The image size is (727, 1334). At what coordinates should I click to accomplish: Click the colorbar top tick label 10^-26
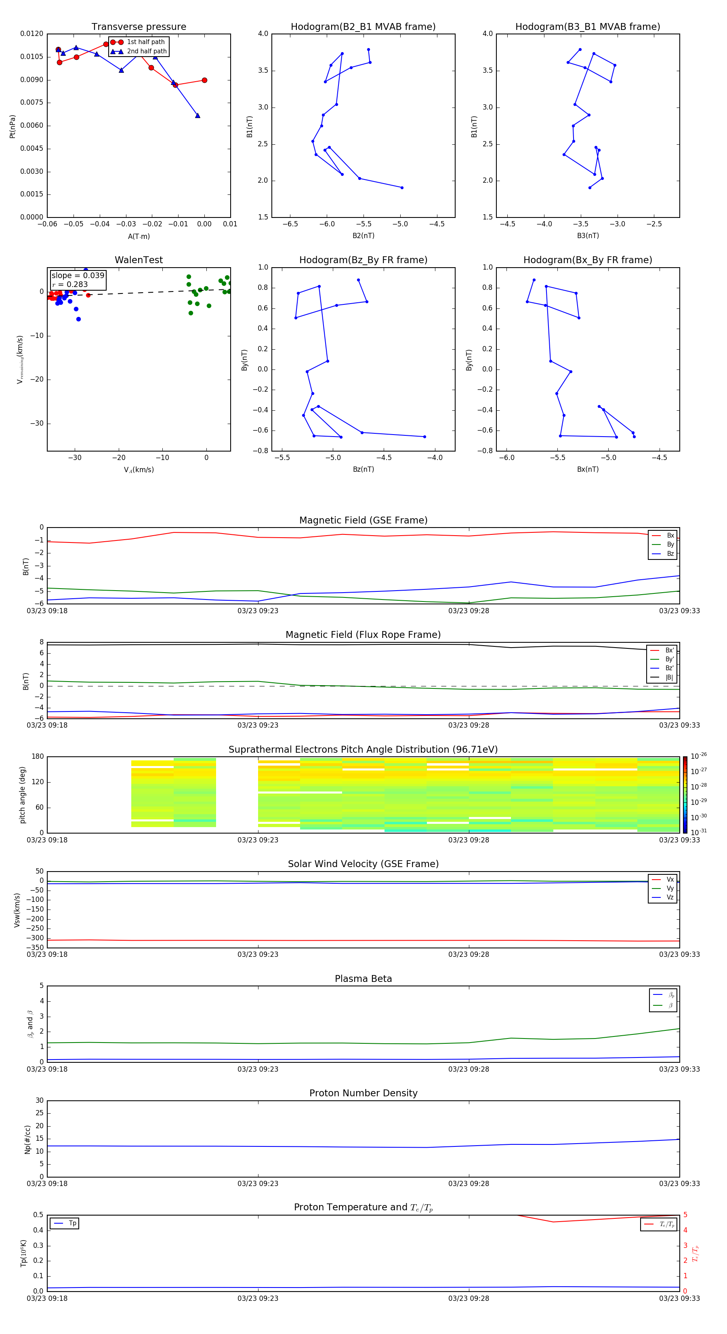tap(699, 756)
